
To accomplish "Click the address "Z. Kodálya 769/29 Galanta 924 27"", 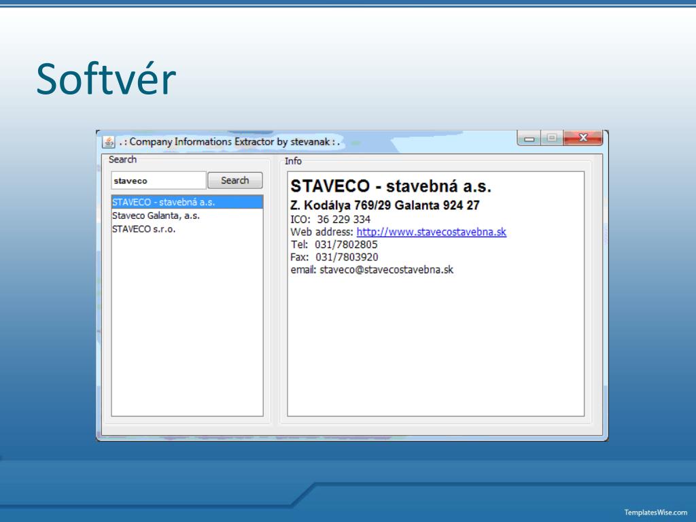I will pyautogui.click(x=385, y=205).
